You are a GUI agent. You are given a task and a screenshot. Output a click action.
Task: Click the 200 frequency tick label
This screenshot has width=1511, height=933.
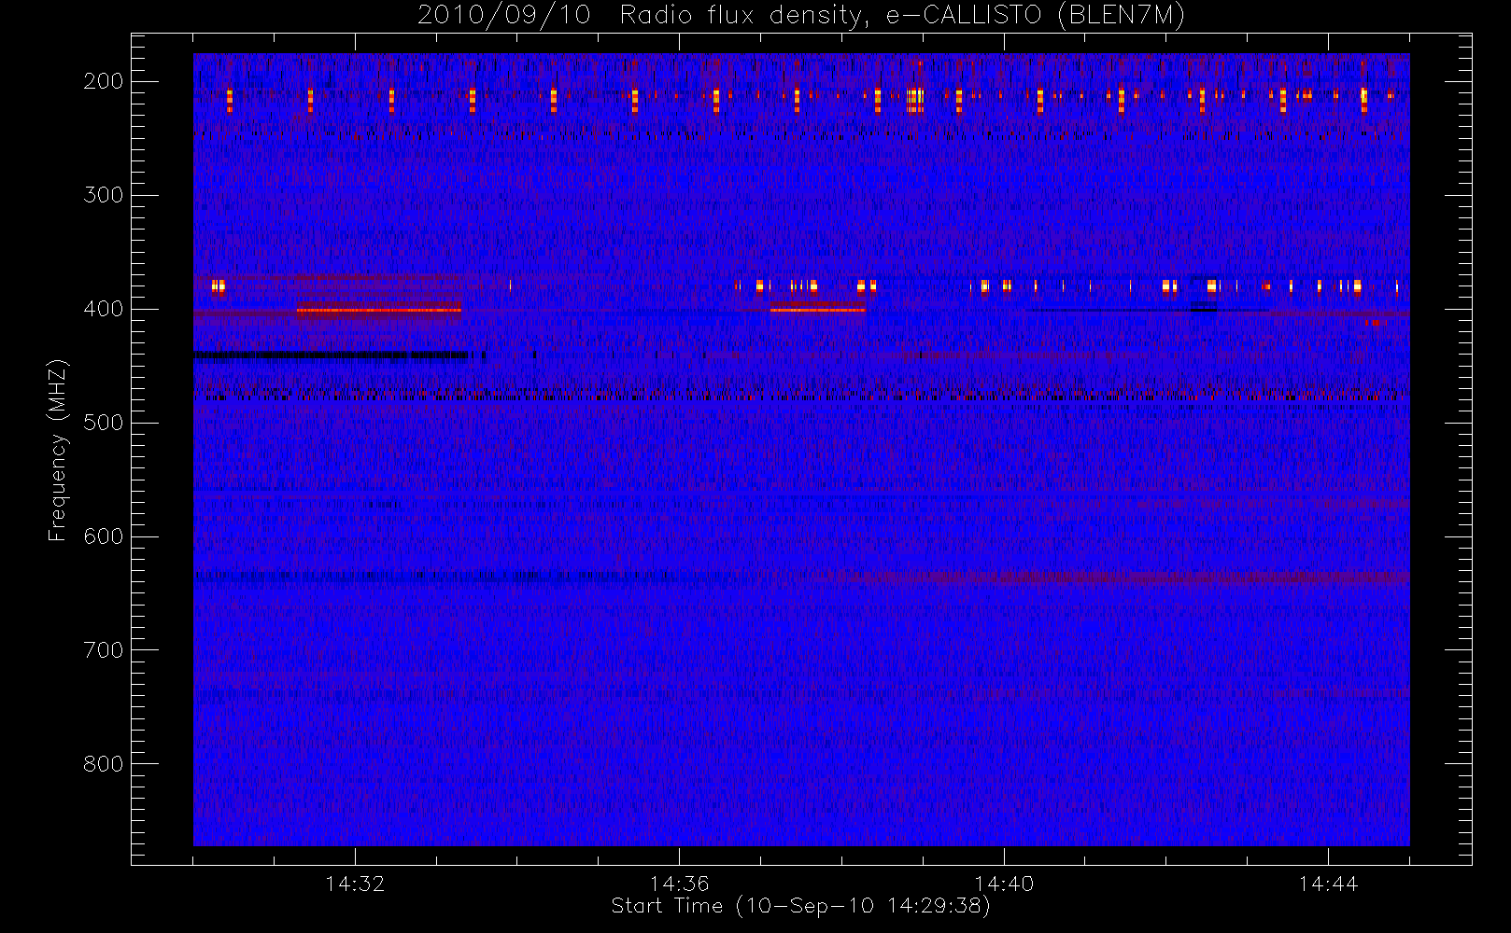pos(104,81)
